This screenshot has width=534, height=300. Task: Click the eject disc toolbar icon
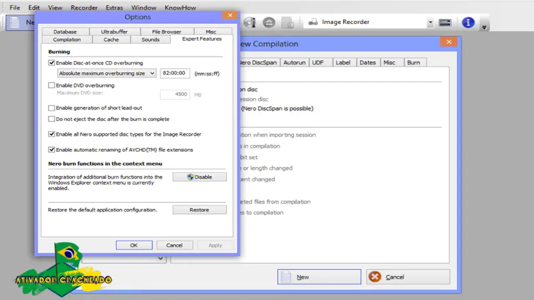pos(269,22)
